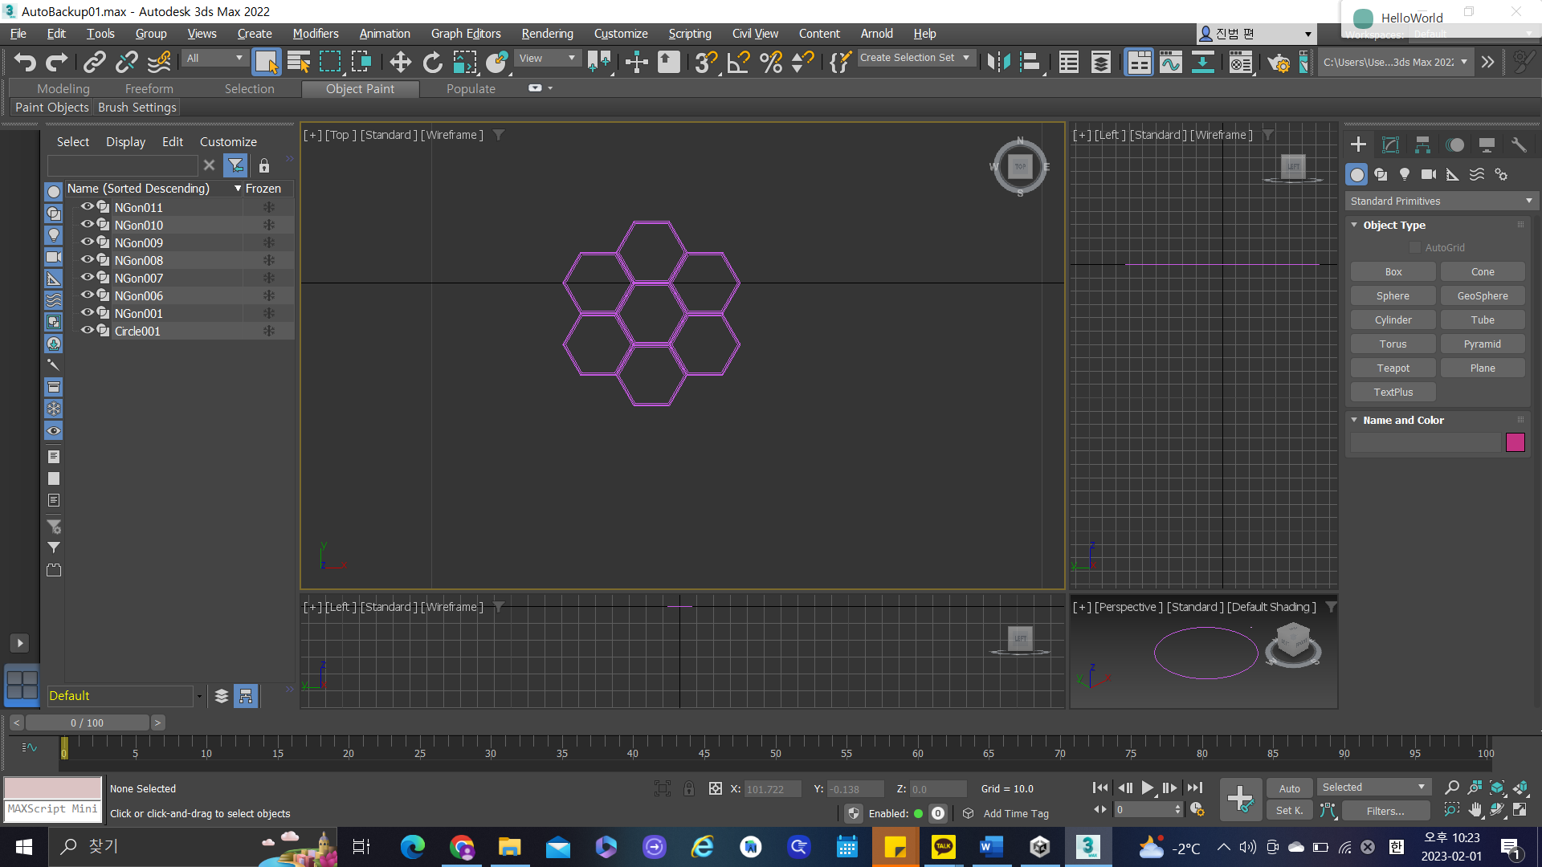Open the Rendering menu

(547, 34)
